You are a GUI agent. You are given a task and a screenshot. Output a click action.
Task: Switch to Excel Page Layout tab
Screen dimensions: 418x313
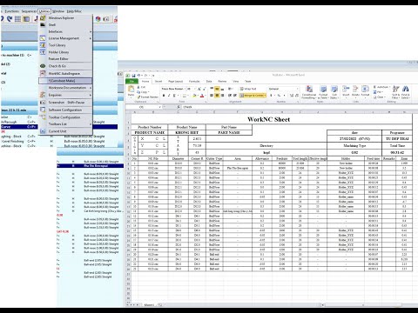pyautogui.click(x=176, y=82)
